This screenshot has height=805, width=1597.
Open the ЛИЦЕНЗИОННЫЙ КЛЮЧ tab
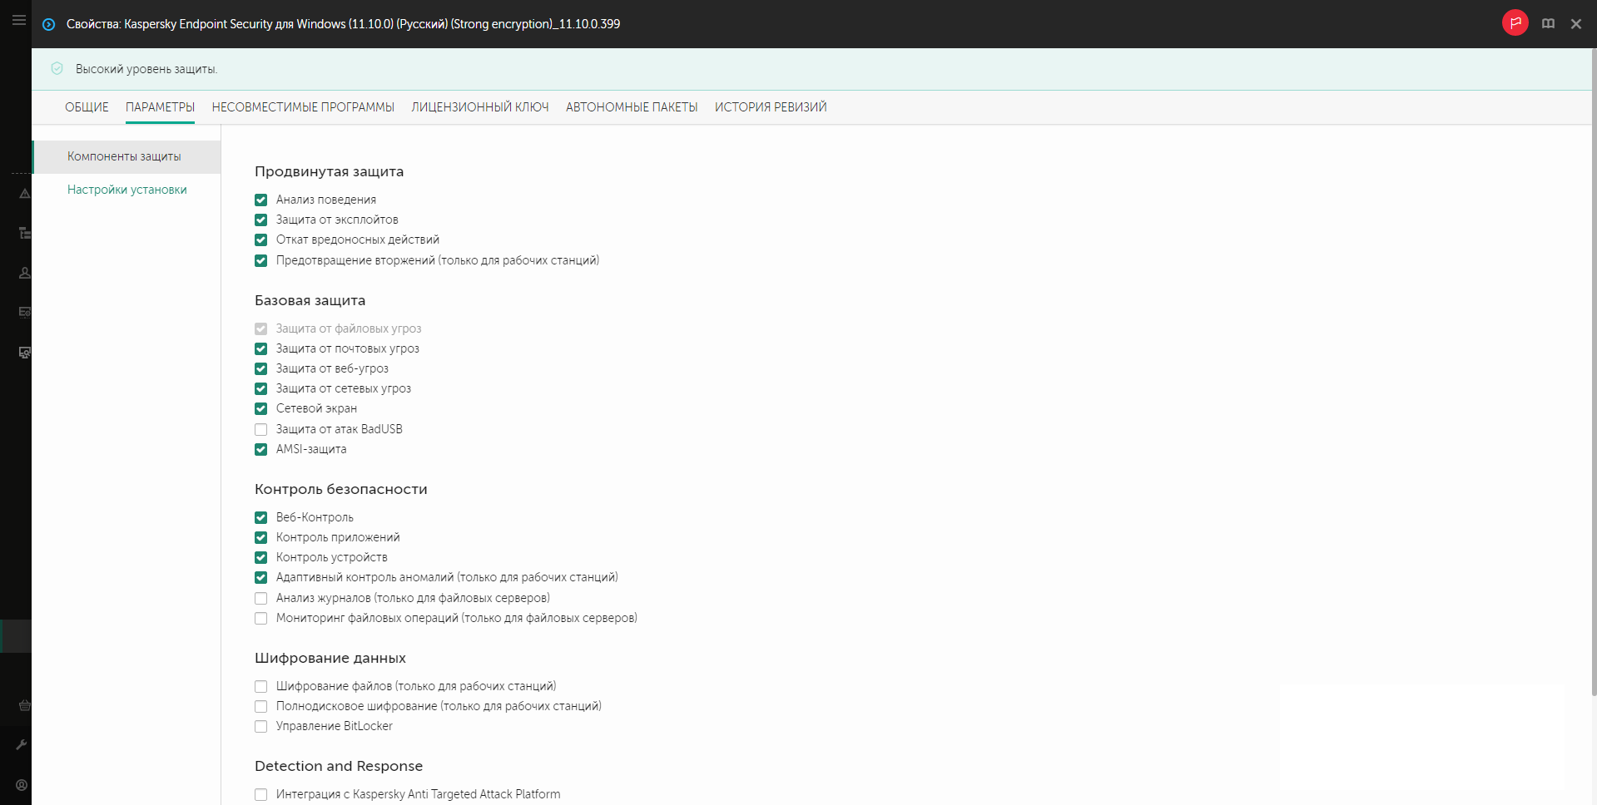tap(479, 107)
